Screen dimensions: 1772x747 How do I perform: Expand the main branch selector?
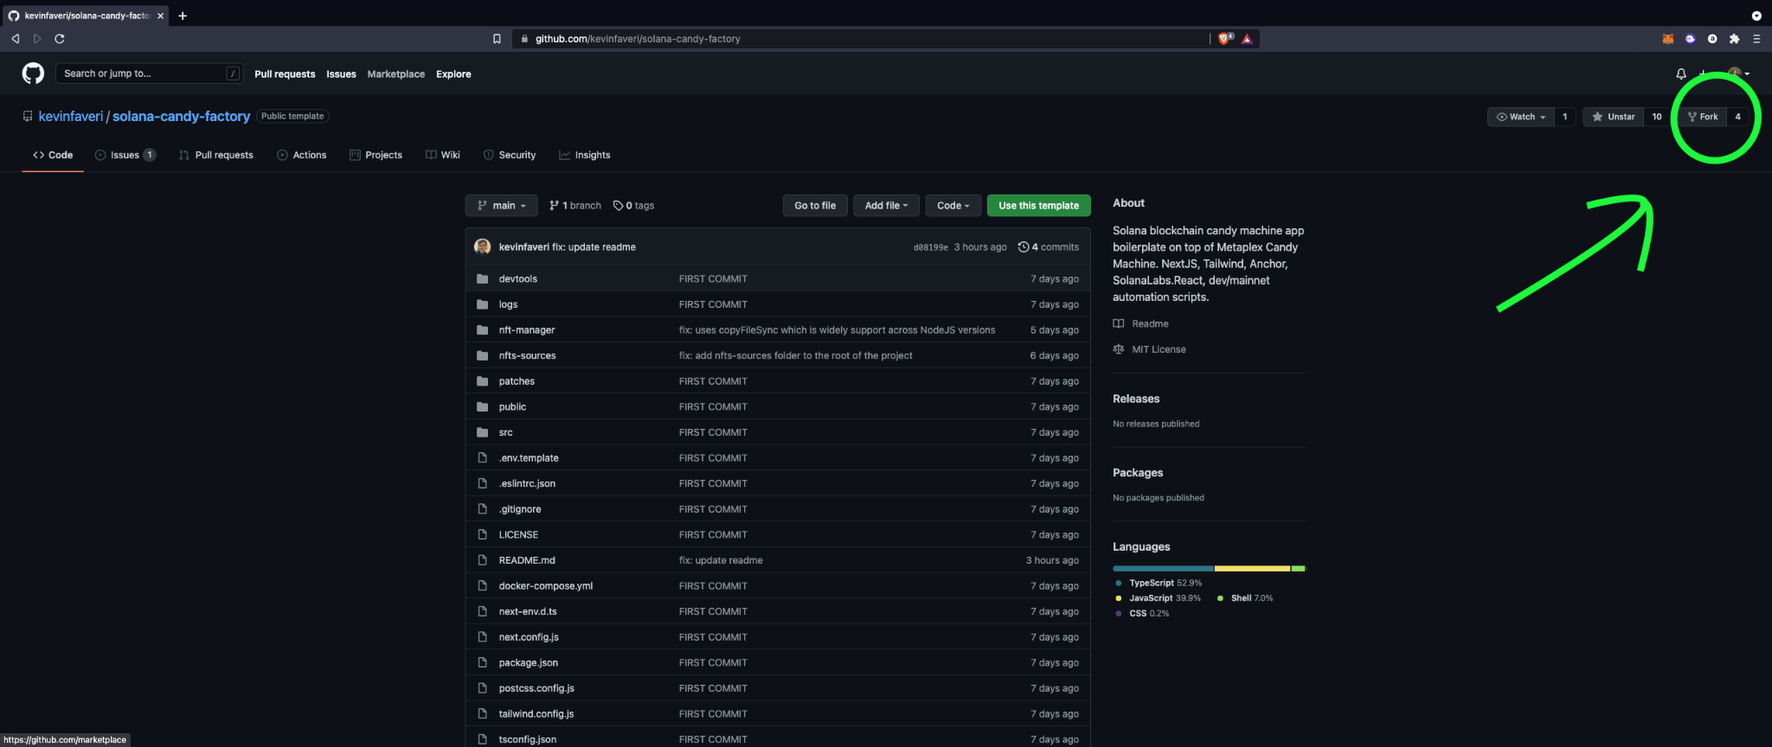(501, 206)
